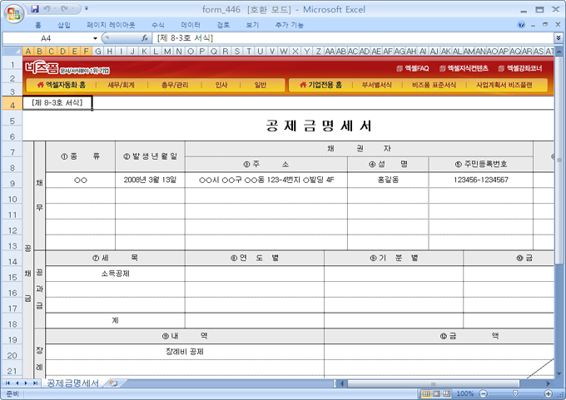Select the 공제금명세서 sheet tab
Image resolution: width=566 pixels, height=400 pixels.
[x=72, y=383]
